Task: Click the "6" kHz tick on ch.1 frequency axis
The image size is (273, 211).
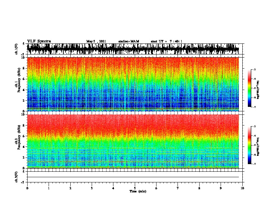Action: tap(24, 79)
